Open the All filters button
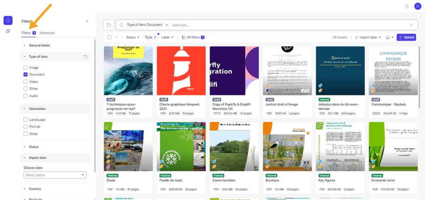This screenshot has width=425, height=200. (x=193, y=37)
